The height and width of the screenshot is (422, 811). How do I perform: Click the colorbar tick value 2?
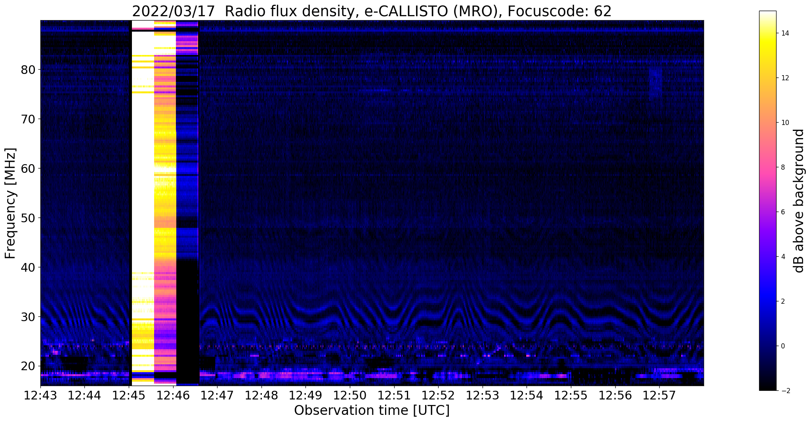tap(782, 301)
